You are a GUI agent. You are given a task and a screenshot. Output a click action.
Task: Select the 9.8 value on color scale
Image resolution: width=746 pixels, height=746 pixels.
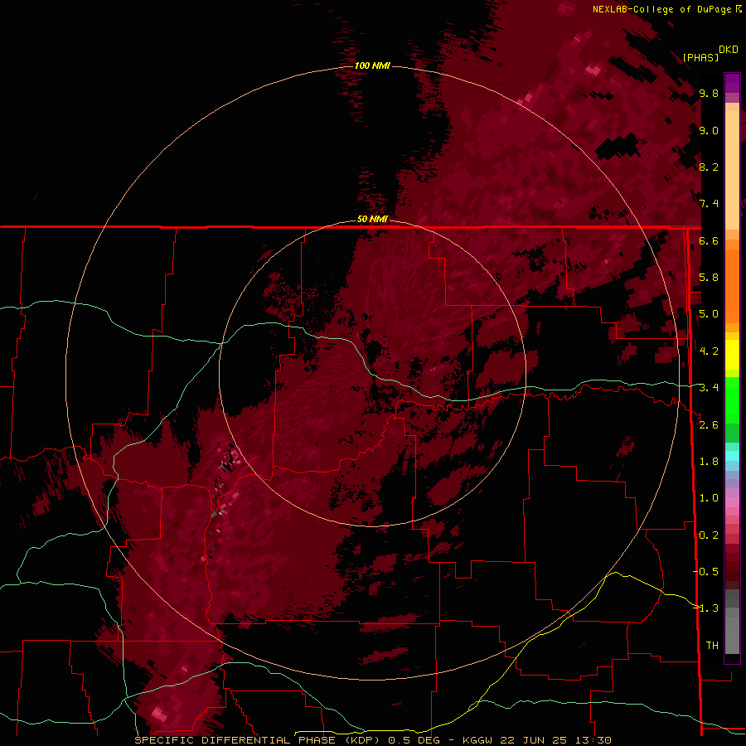709,93
